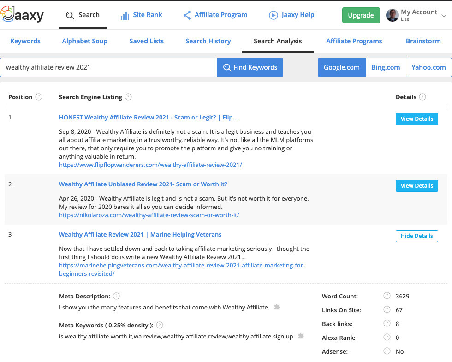This screenshot has height=362, width=452.
Task: Expand the My Account dropdown chevron
Action: coord(444,16)
